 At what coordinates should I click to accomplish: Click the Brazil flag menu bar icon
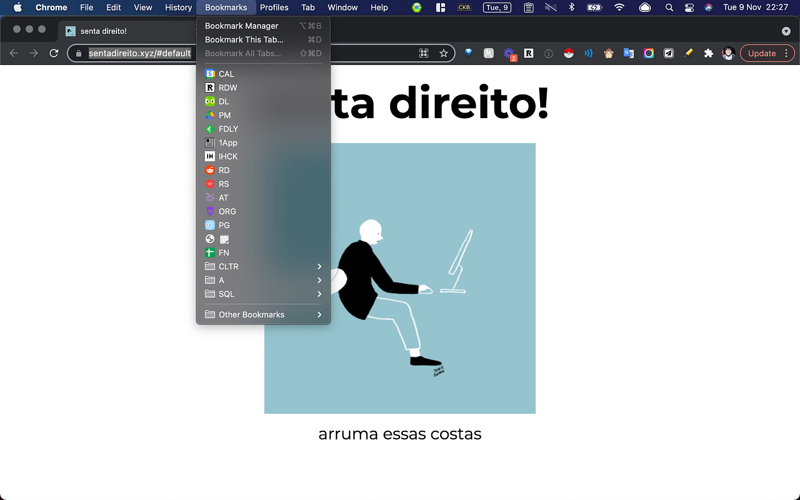click(x=417, y=7)
